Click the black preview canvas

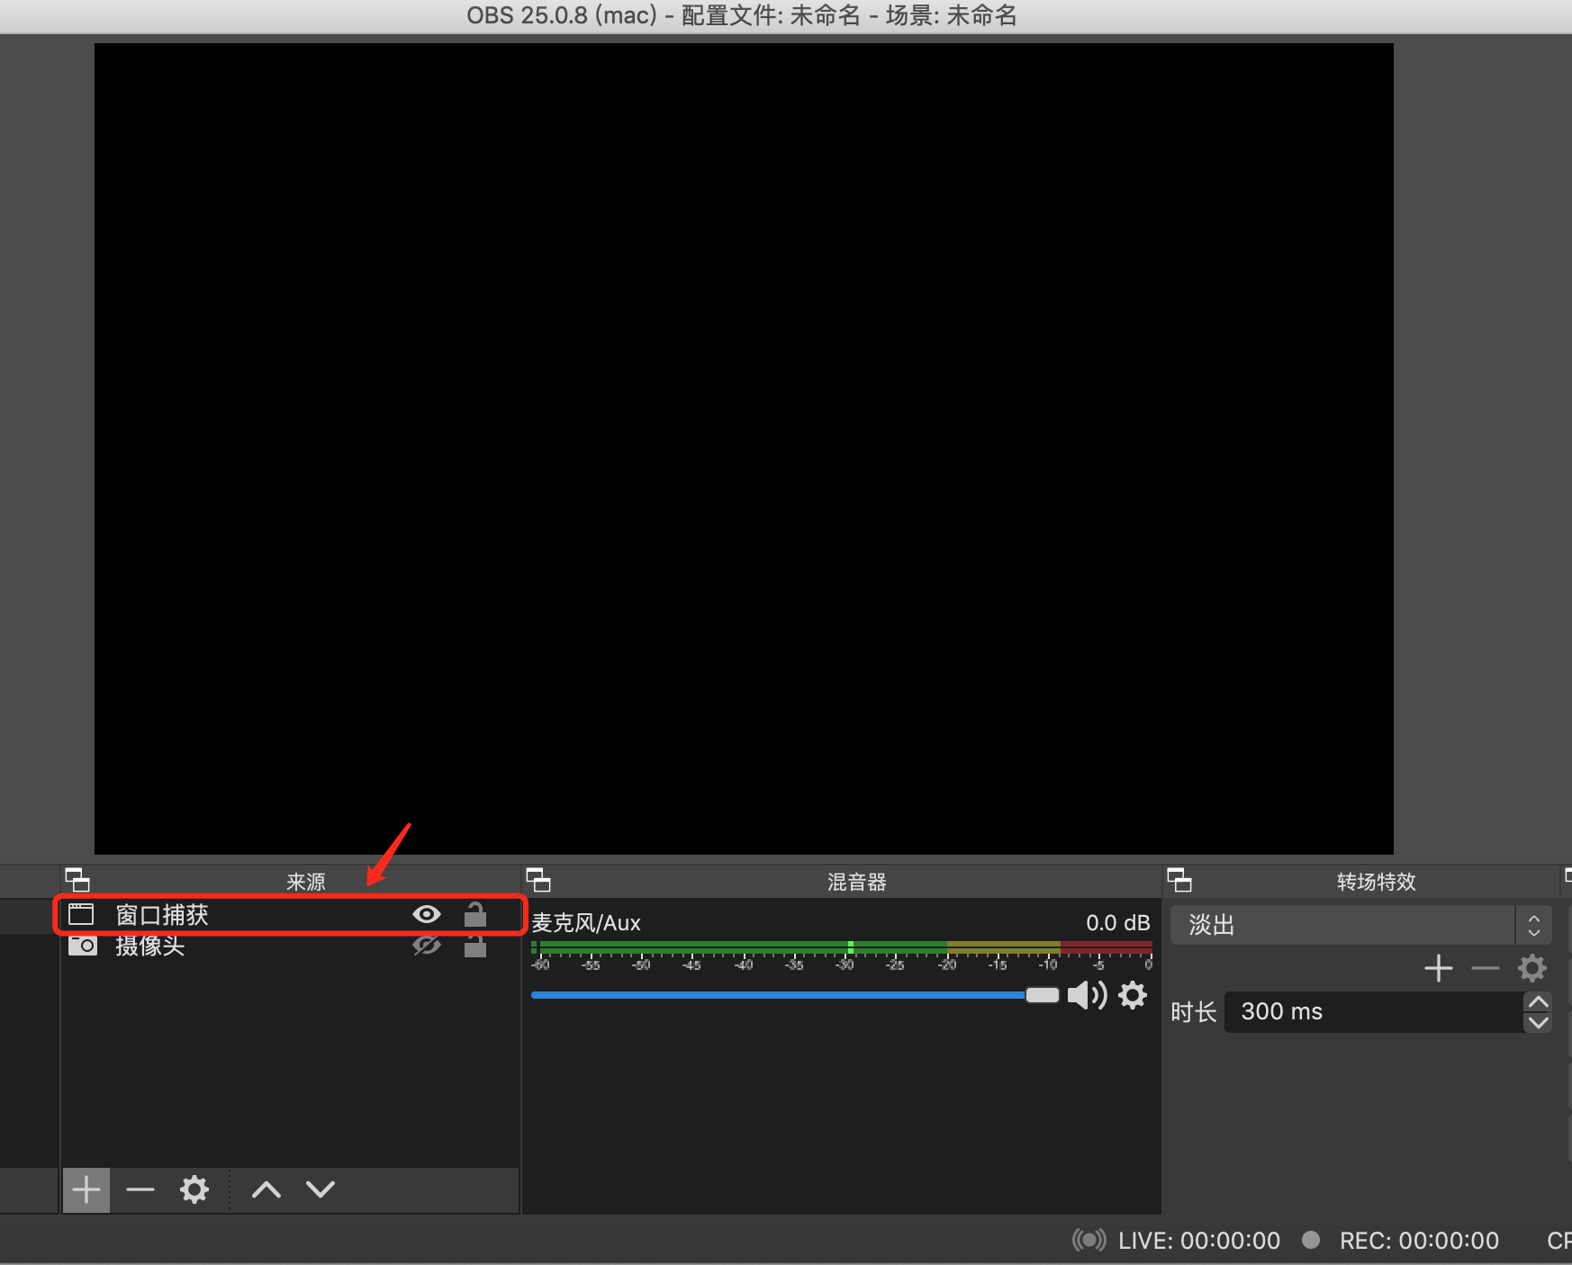744,449
